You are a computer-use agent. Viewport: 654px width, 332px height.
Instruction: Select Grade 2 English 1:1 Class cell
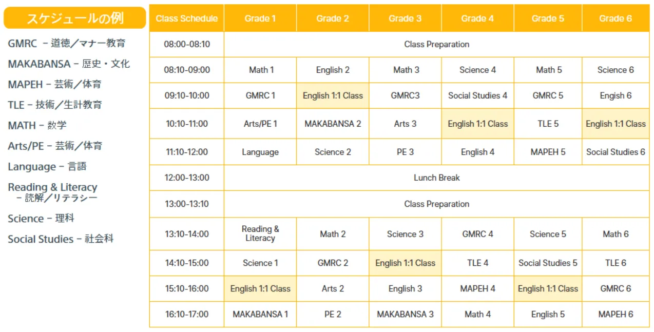coord(333,95)
